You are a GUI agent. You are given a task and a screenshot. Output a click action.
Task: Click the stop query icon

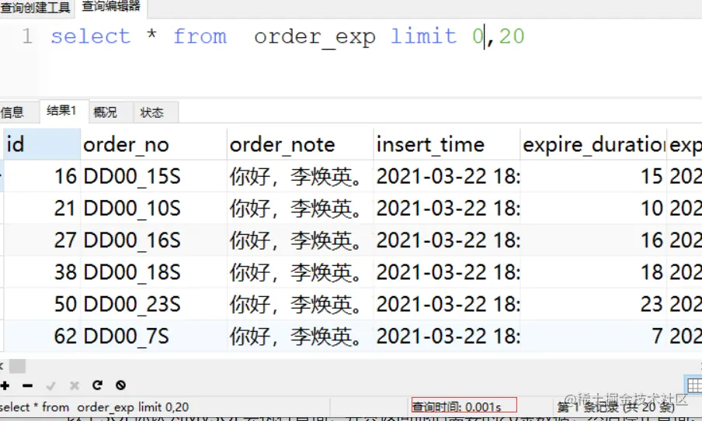120,385
